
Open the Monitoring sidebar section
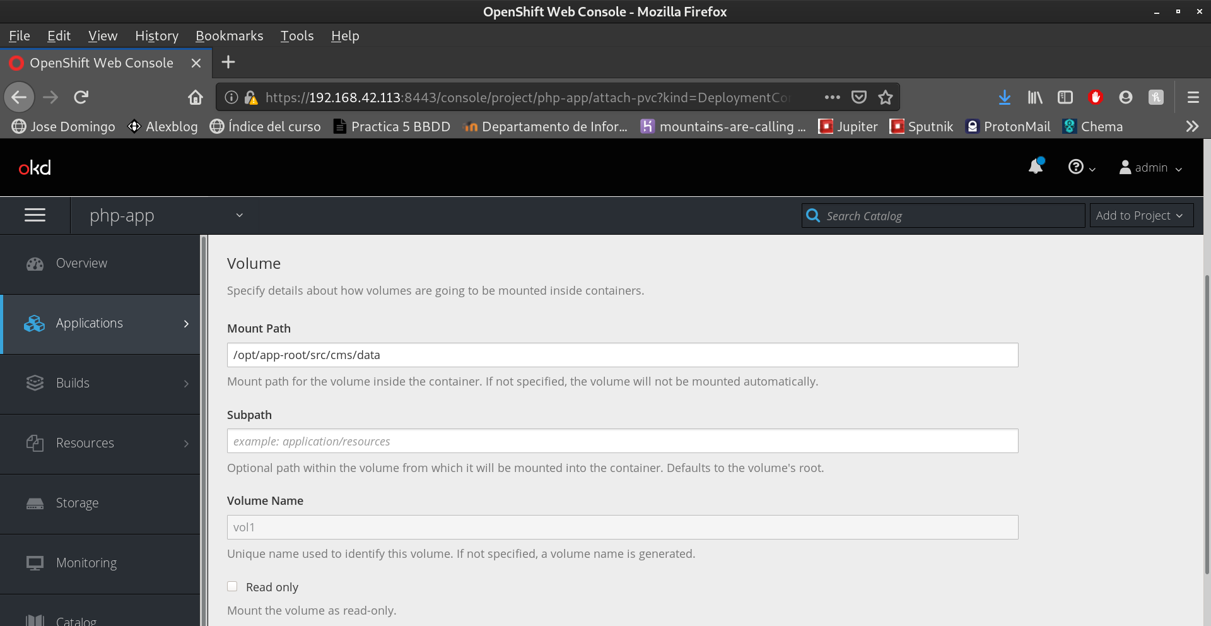click(x=86, y=563)
